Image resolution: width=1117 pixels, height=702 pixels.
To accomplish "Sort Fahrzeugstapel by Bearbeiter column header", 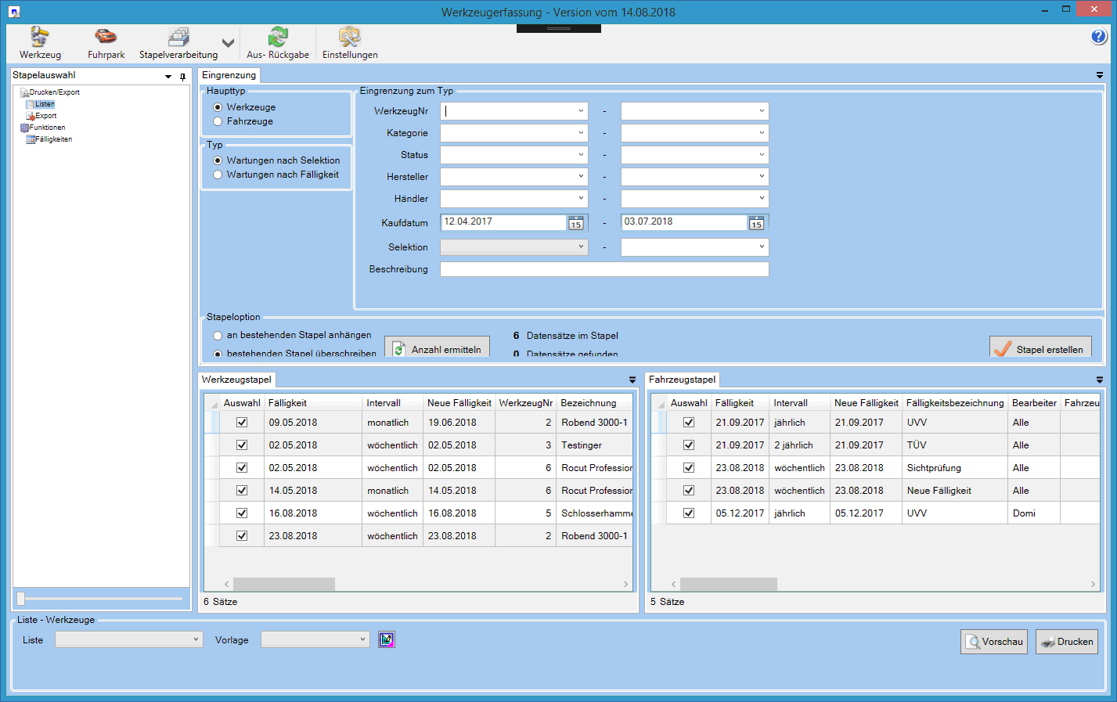I will (1033, 403).
